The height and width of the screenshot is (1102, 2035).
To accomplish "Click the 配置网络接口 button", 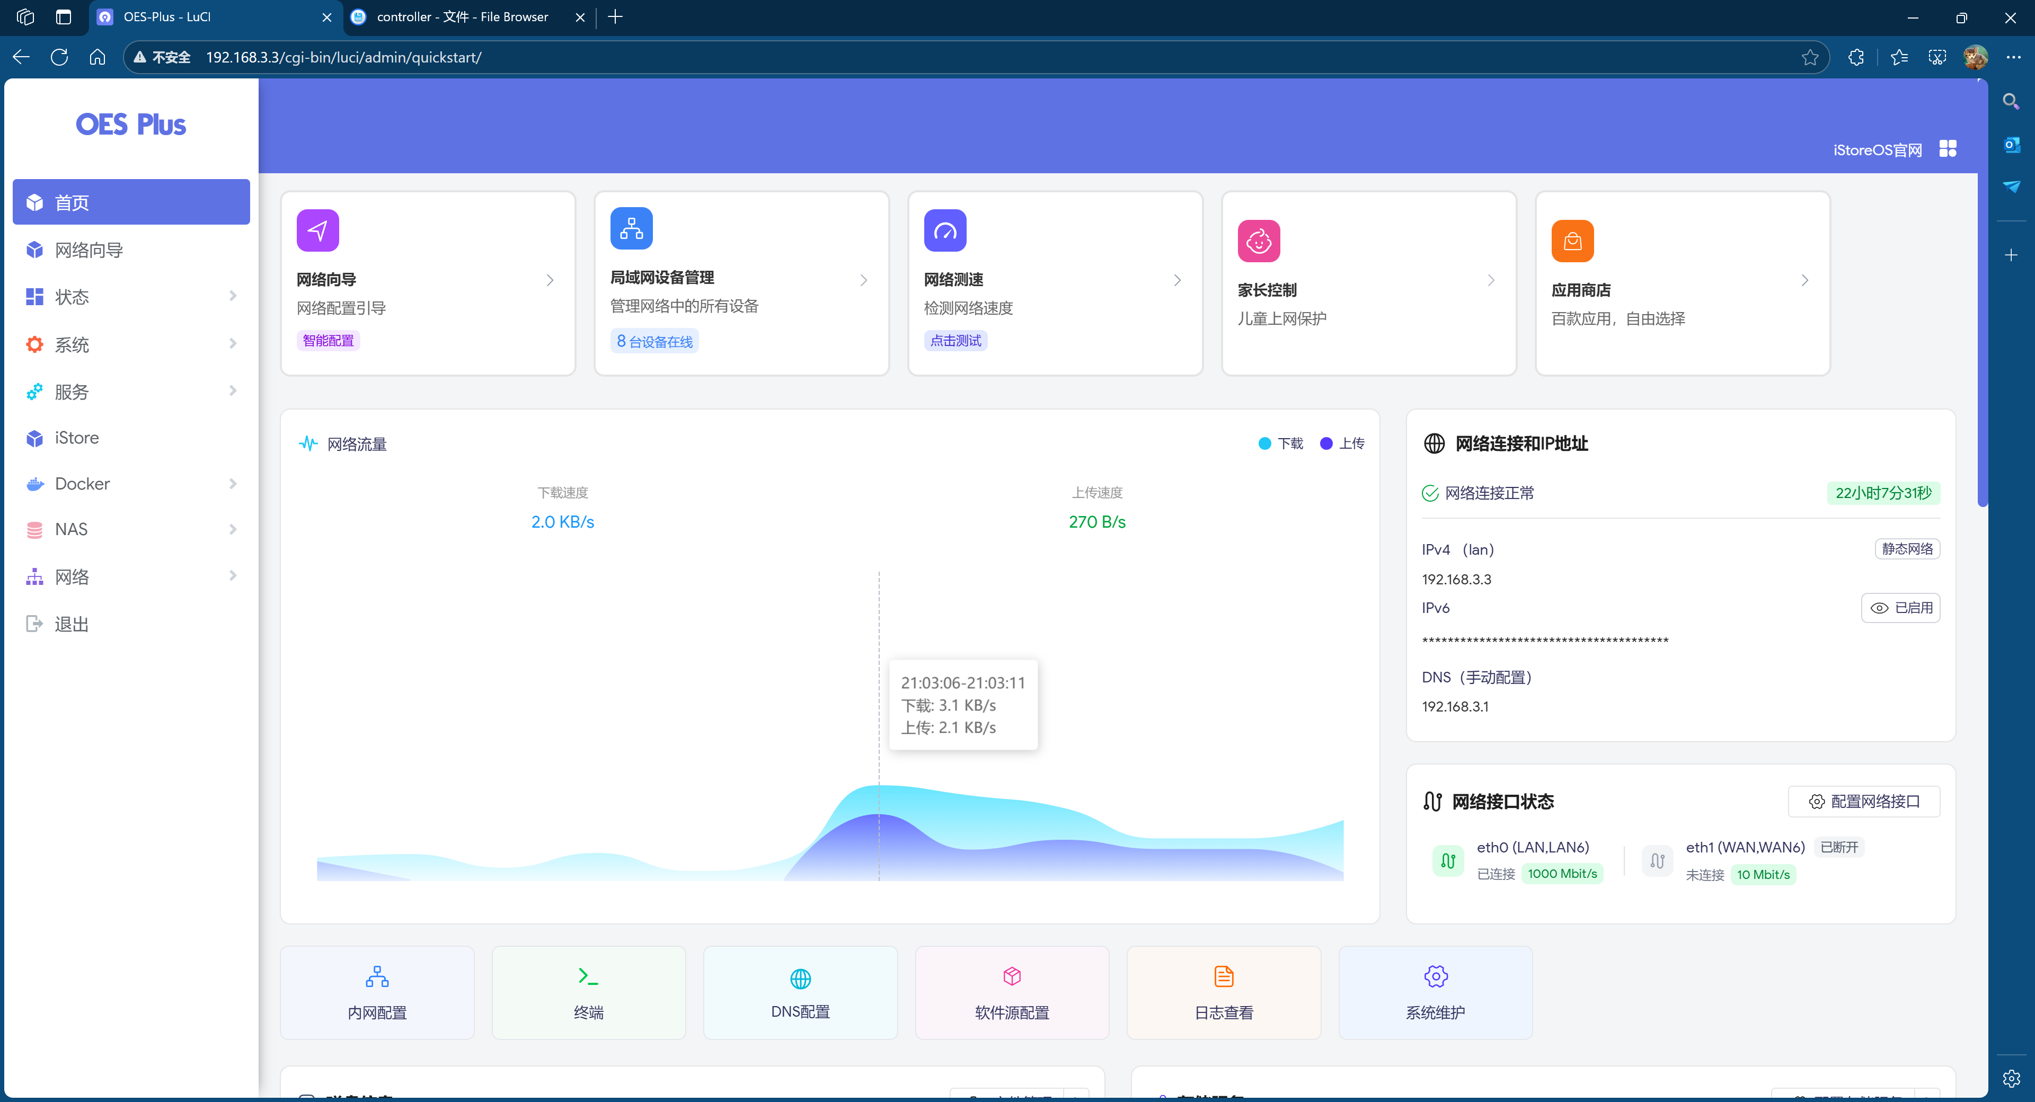I will [x=1864, y=801].
